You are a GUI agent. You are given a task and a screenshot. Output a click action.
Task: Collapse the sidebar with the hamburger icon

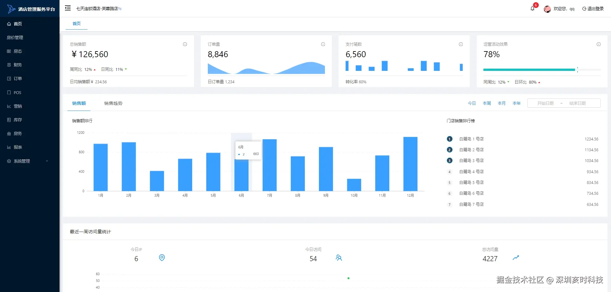click(x=68, y=8)
